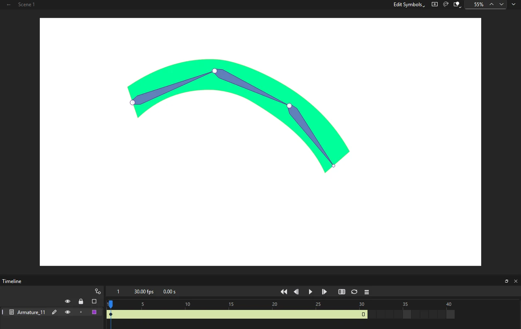This screenshot has height=329, width=521.
Task: Click the back arrow beside Scene 1
Action: (9, 5)
